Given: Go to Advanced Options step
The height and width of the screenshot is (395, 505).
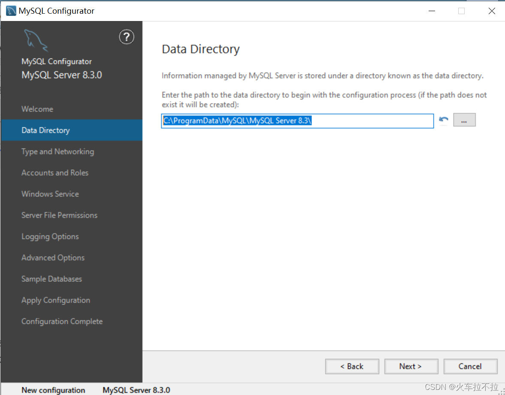Looking at the screenshot, I should 72,257.
